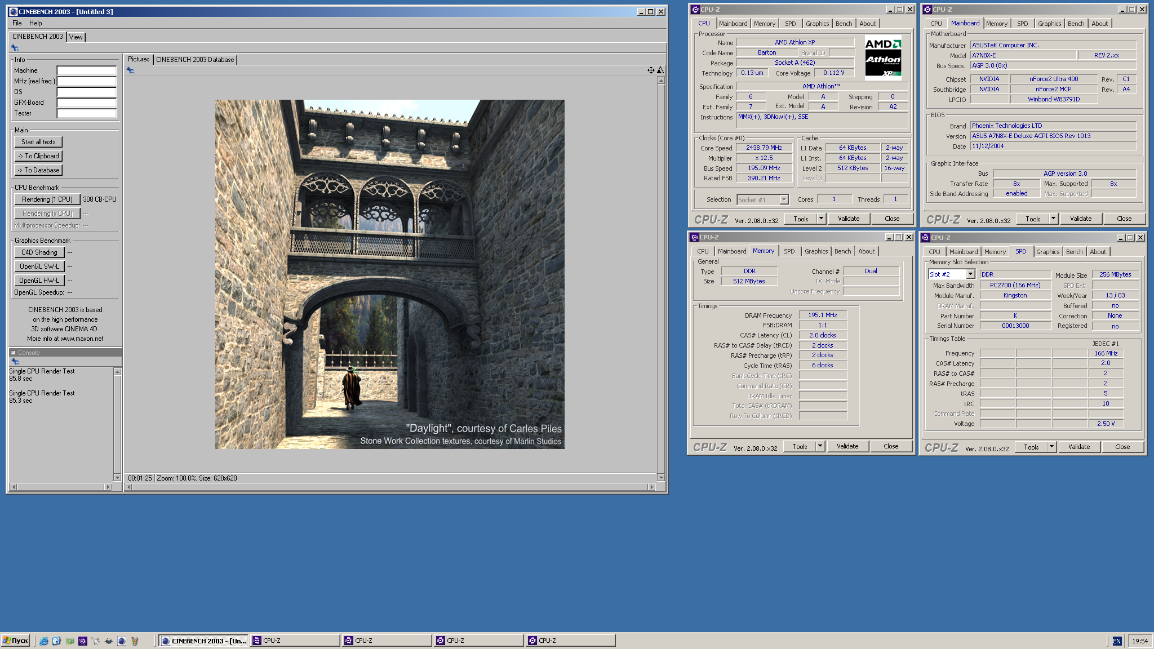Screen dimensions: 1154x649
Task: Click Tools button in the SPD tab CPU-Z window
Action: [1031, 447]
